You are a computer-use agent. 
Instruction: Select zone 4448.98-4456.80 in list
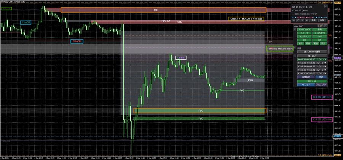click(x=312, y=59)
